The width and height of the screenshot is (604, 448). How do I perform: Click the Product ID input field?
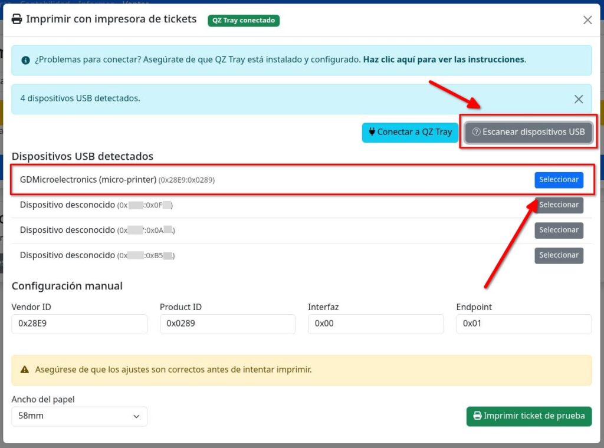click(227, 324)
